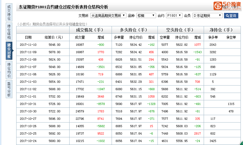Select the date cell 2017-10-26
Screen dimensions: 243x145
28,126
